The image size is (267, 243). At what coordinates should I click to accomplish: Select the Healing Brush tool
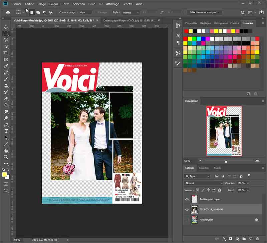(x=6, y=73)
